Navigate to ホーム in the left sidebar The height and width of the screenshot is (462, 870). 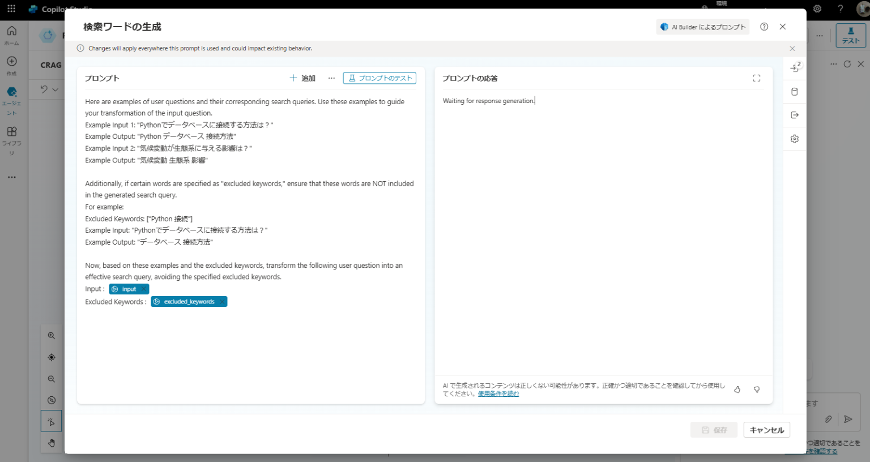(x=11, y=35)
